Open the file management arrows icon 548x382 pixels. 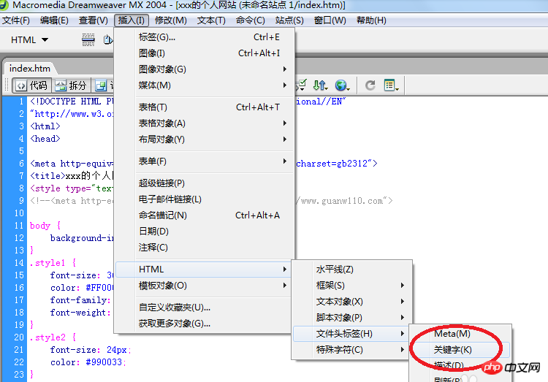(320, 85)
